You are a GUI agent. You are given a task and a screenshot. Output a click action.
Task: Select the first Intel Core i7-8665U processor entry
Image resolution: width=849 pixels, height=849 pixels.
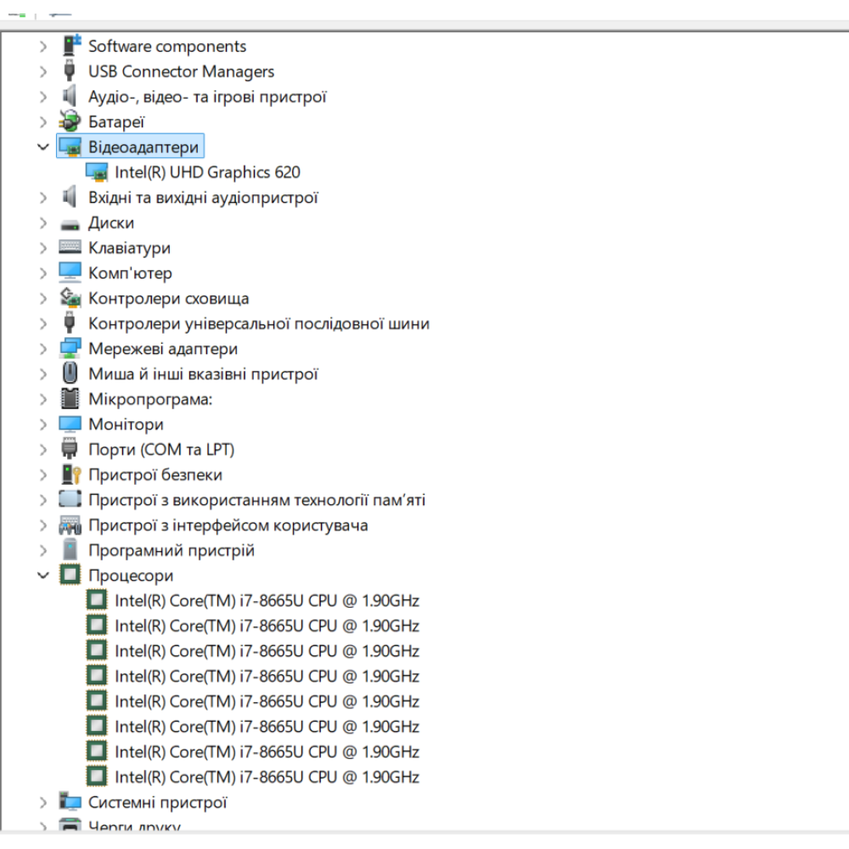[267, 601]
